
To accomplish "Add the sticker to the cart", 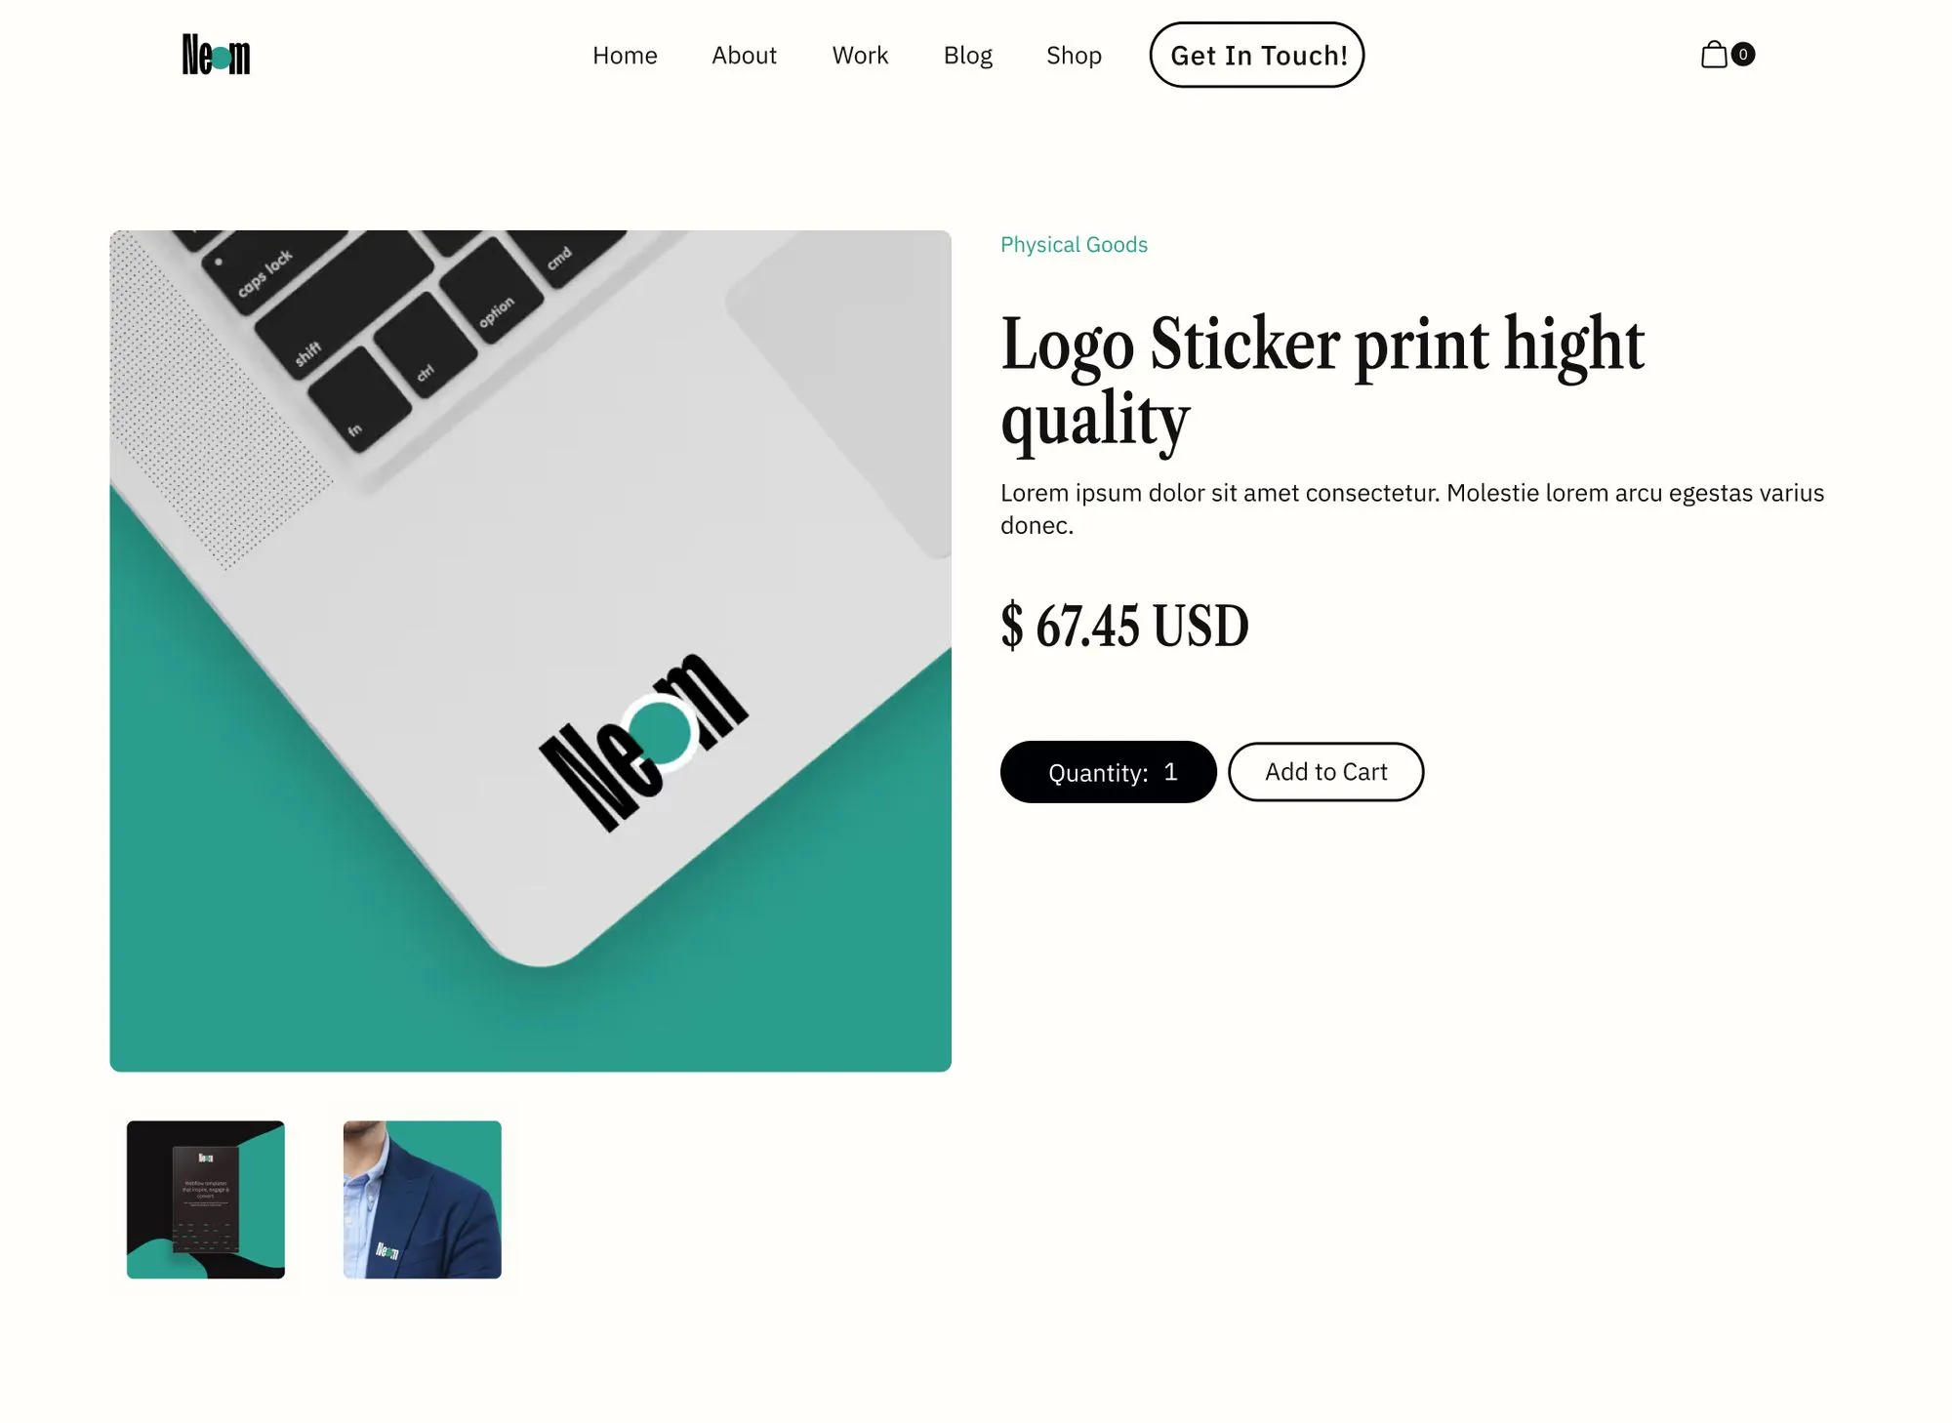I will 1325,772.
